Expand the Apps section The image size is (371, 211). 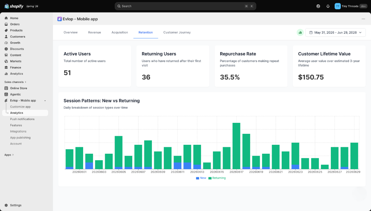click(9, 155)
